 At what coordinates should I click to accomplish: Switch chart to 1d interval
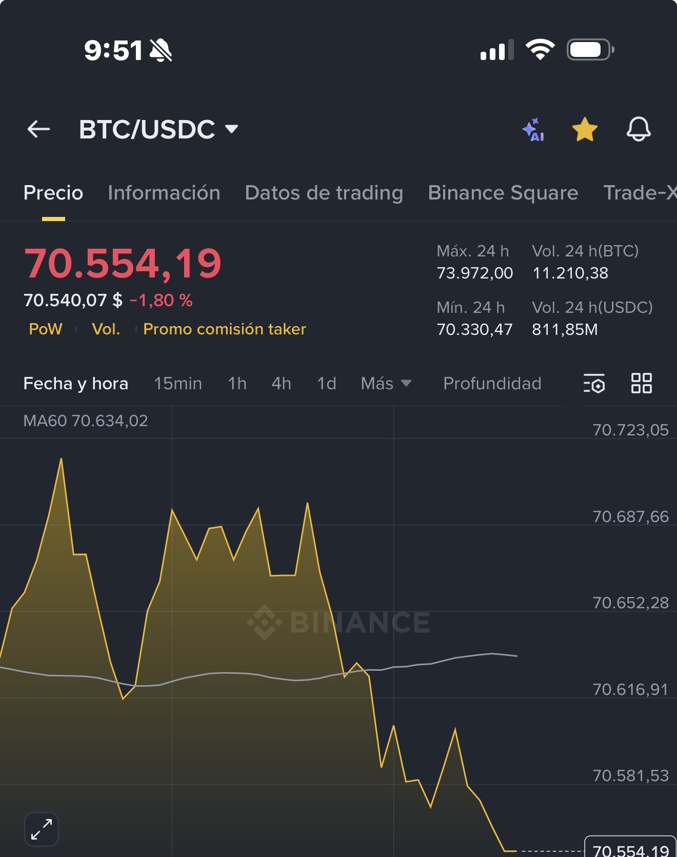pos(327,384)
